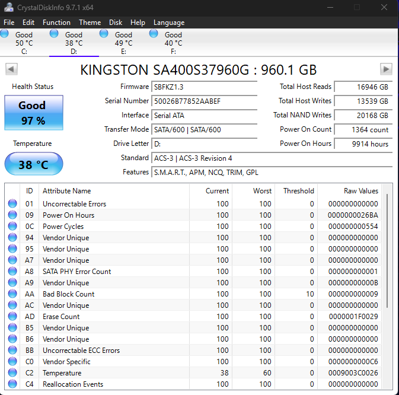Click the Worst column header
399x395 pixels.
pyautogui.click(x=253, y=191)
